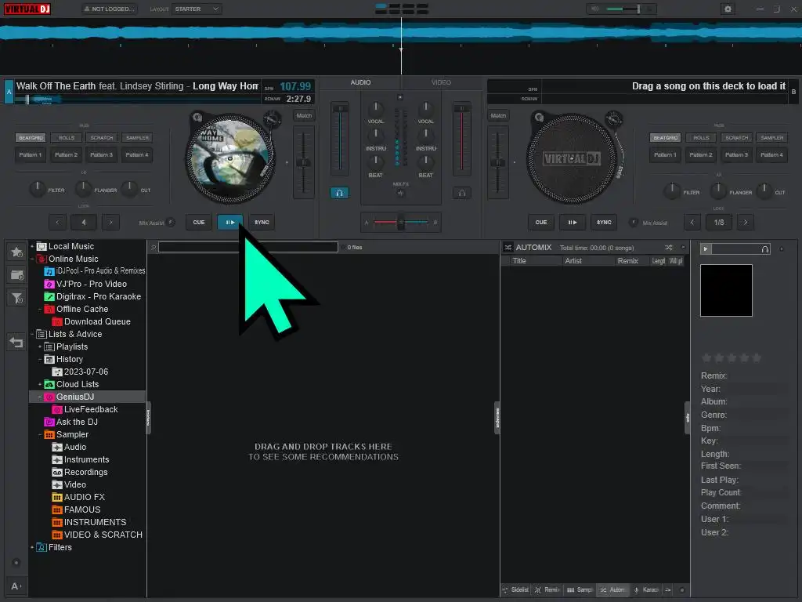The image size is (802, 602).
Task: Select the 2023-07-06 history entry
Action: [x=80, y=372]
